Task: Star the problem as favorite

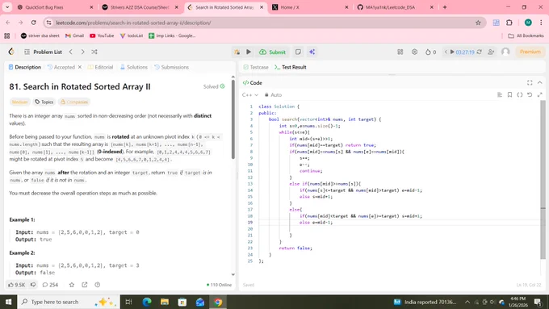Action: pos(72,285)
